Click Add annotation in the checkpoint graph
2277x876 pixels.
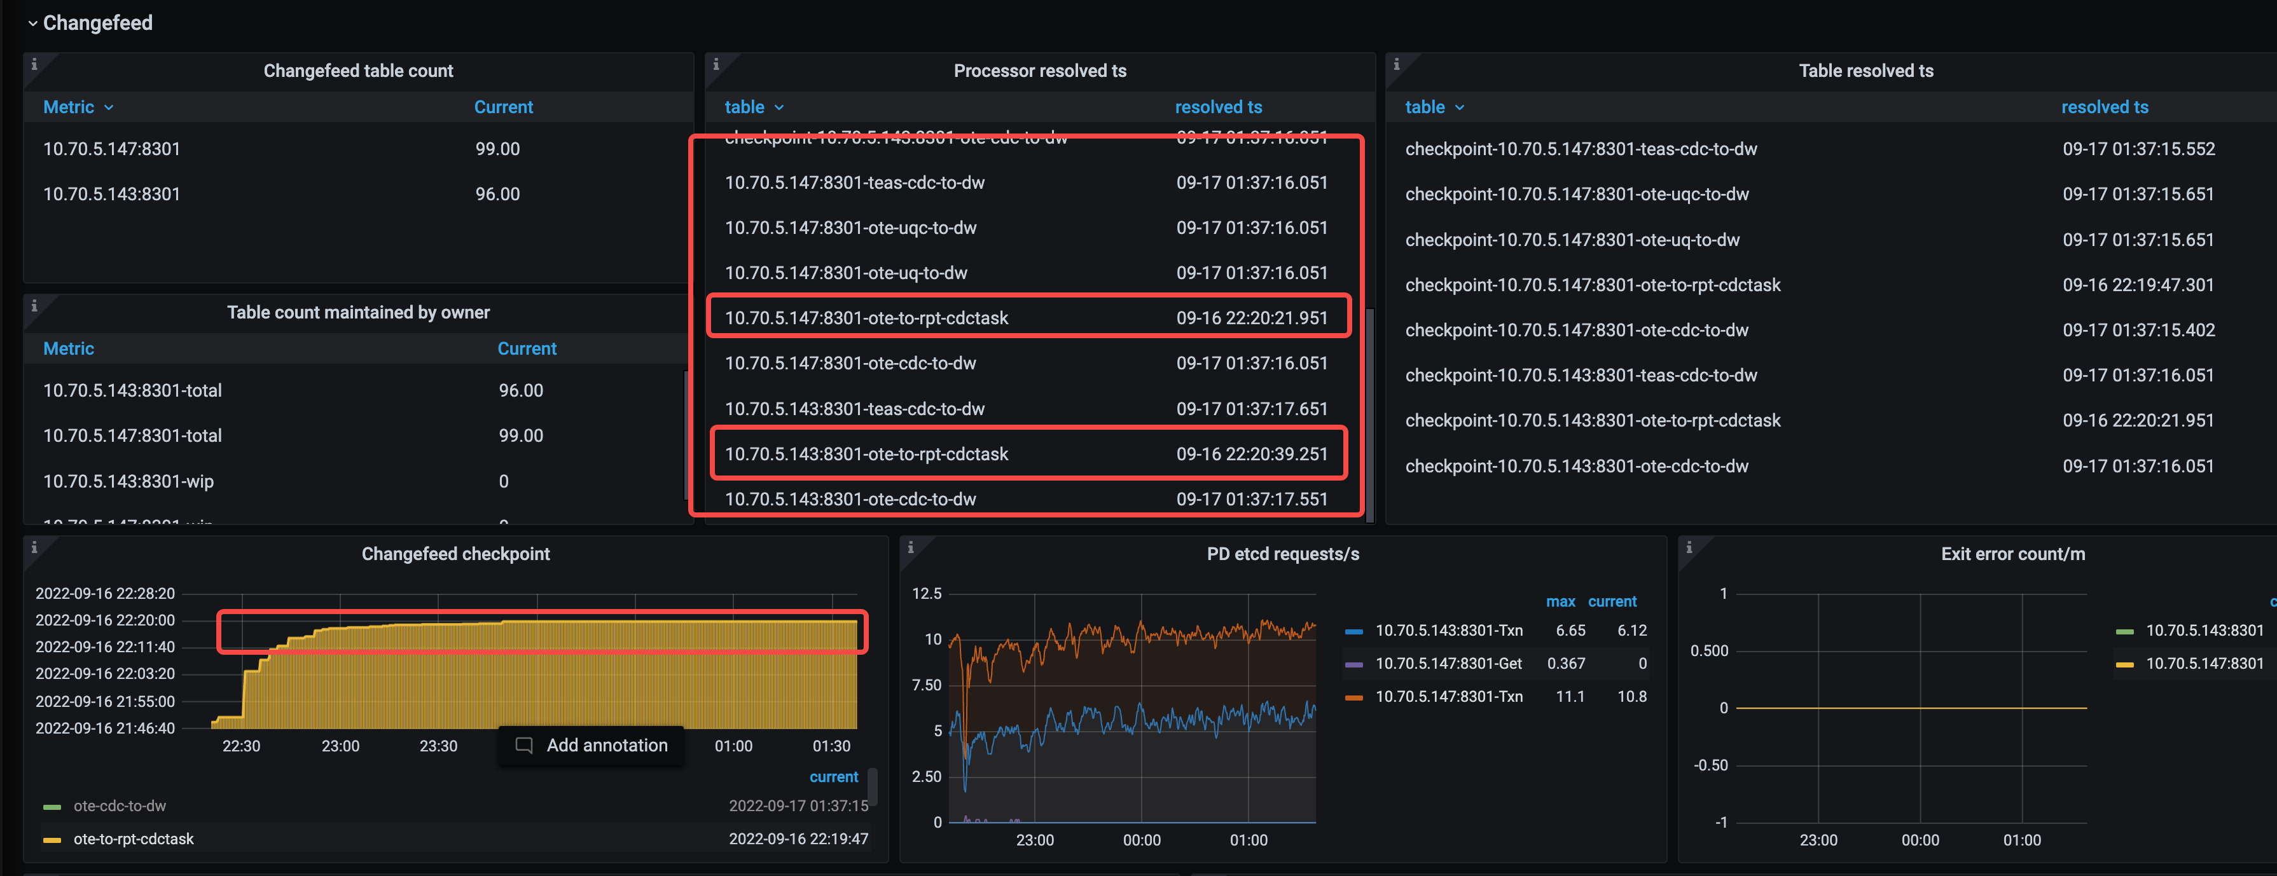point(590,745)
